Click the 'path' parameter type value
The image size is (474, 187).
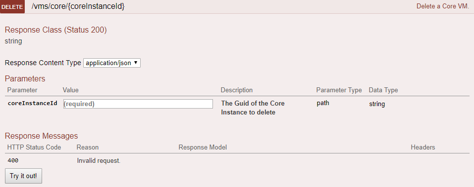tap(323, 103)
